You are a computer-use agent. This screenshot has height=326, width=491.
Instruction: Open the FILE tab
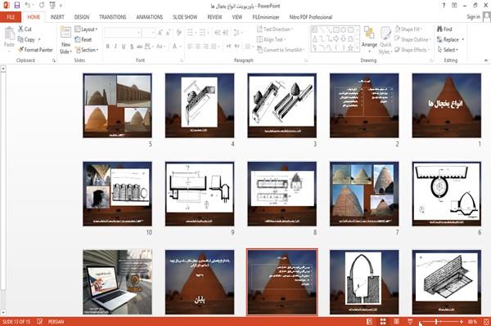click(x=11, y=17)
